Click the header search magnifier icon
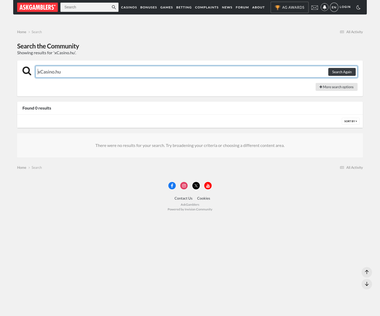The height and width of the screenshot is (316, 380). coord(114,7)
